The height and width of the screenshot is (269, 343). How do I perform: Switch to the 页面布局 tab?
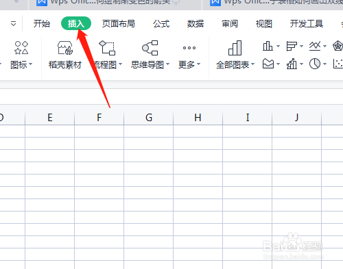click(119, 23)
